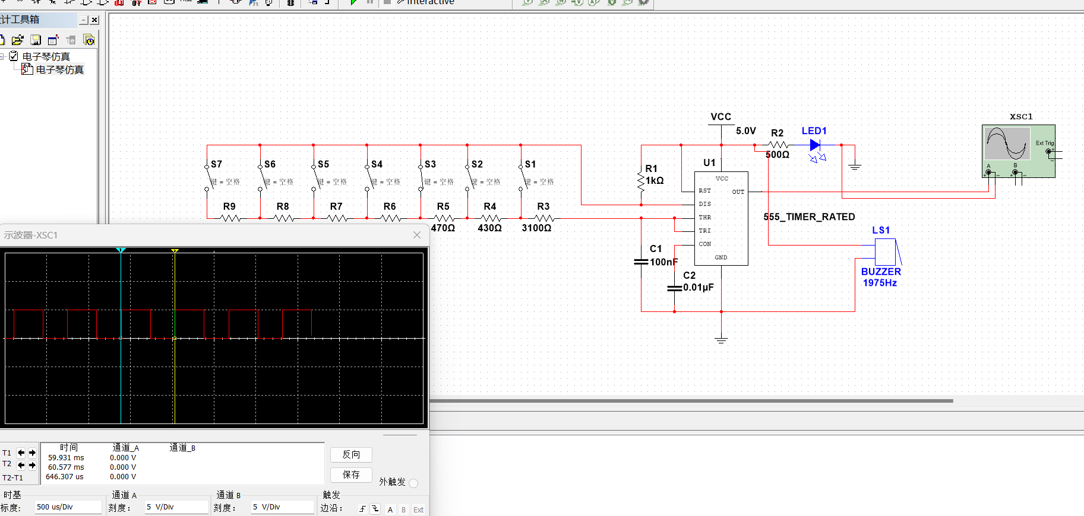Toggle trigger source A button
Image resolution: width=1084 pixels, height=516 pixels.
pos(390,509)
